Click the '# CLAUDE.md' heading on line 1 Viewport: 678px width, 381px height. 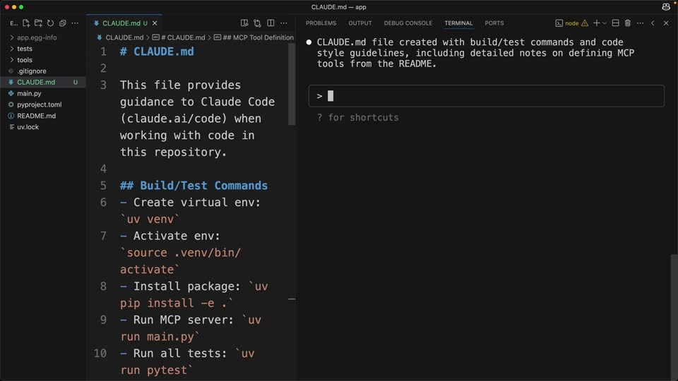click(157, 52)
